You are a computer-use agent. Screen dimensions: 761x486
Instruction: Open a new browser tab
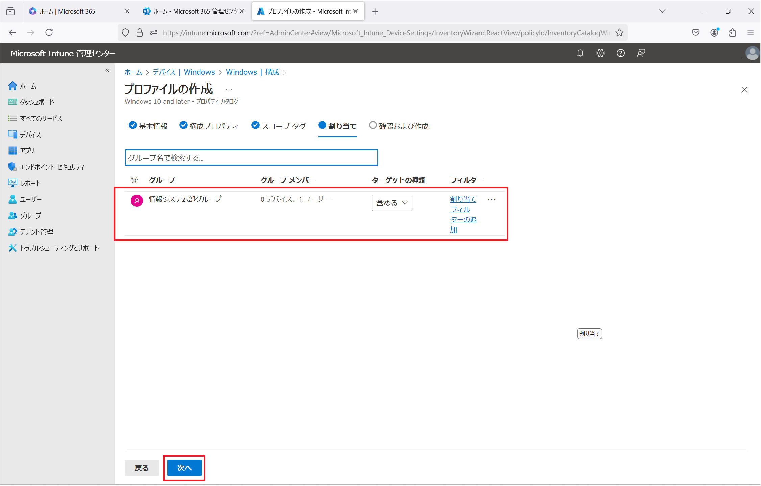coord(375,11)
